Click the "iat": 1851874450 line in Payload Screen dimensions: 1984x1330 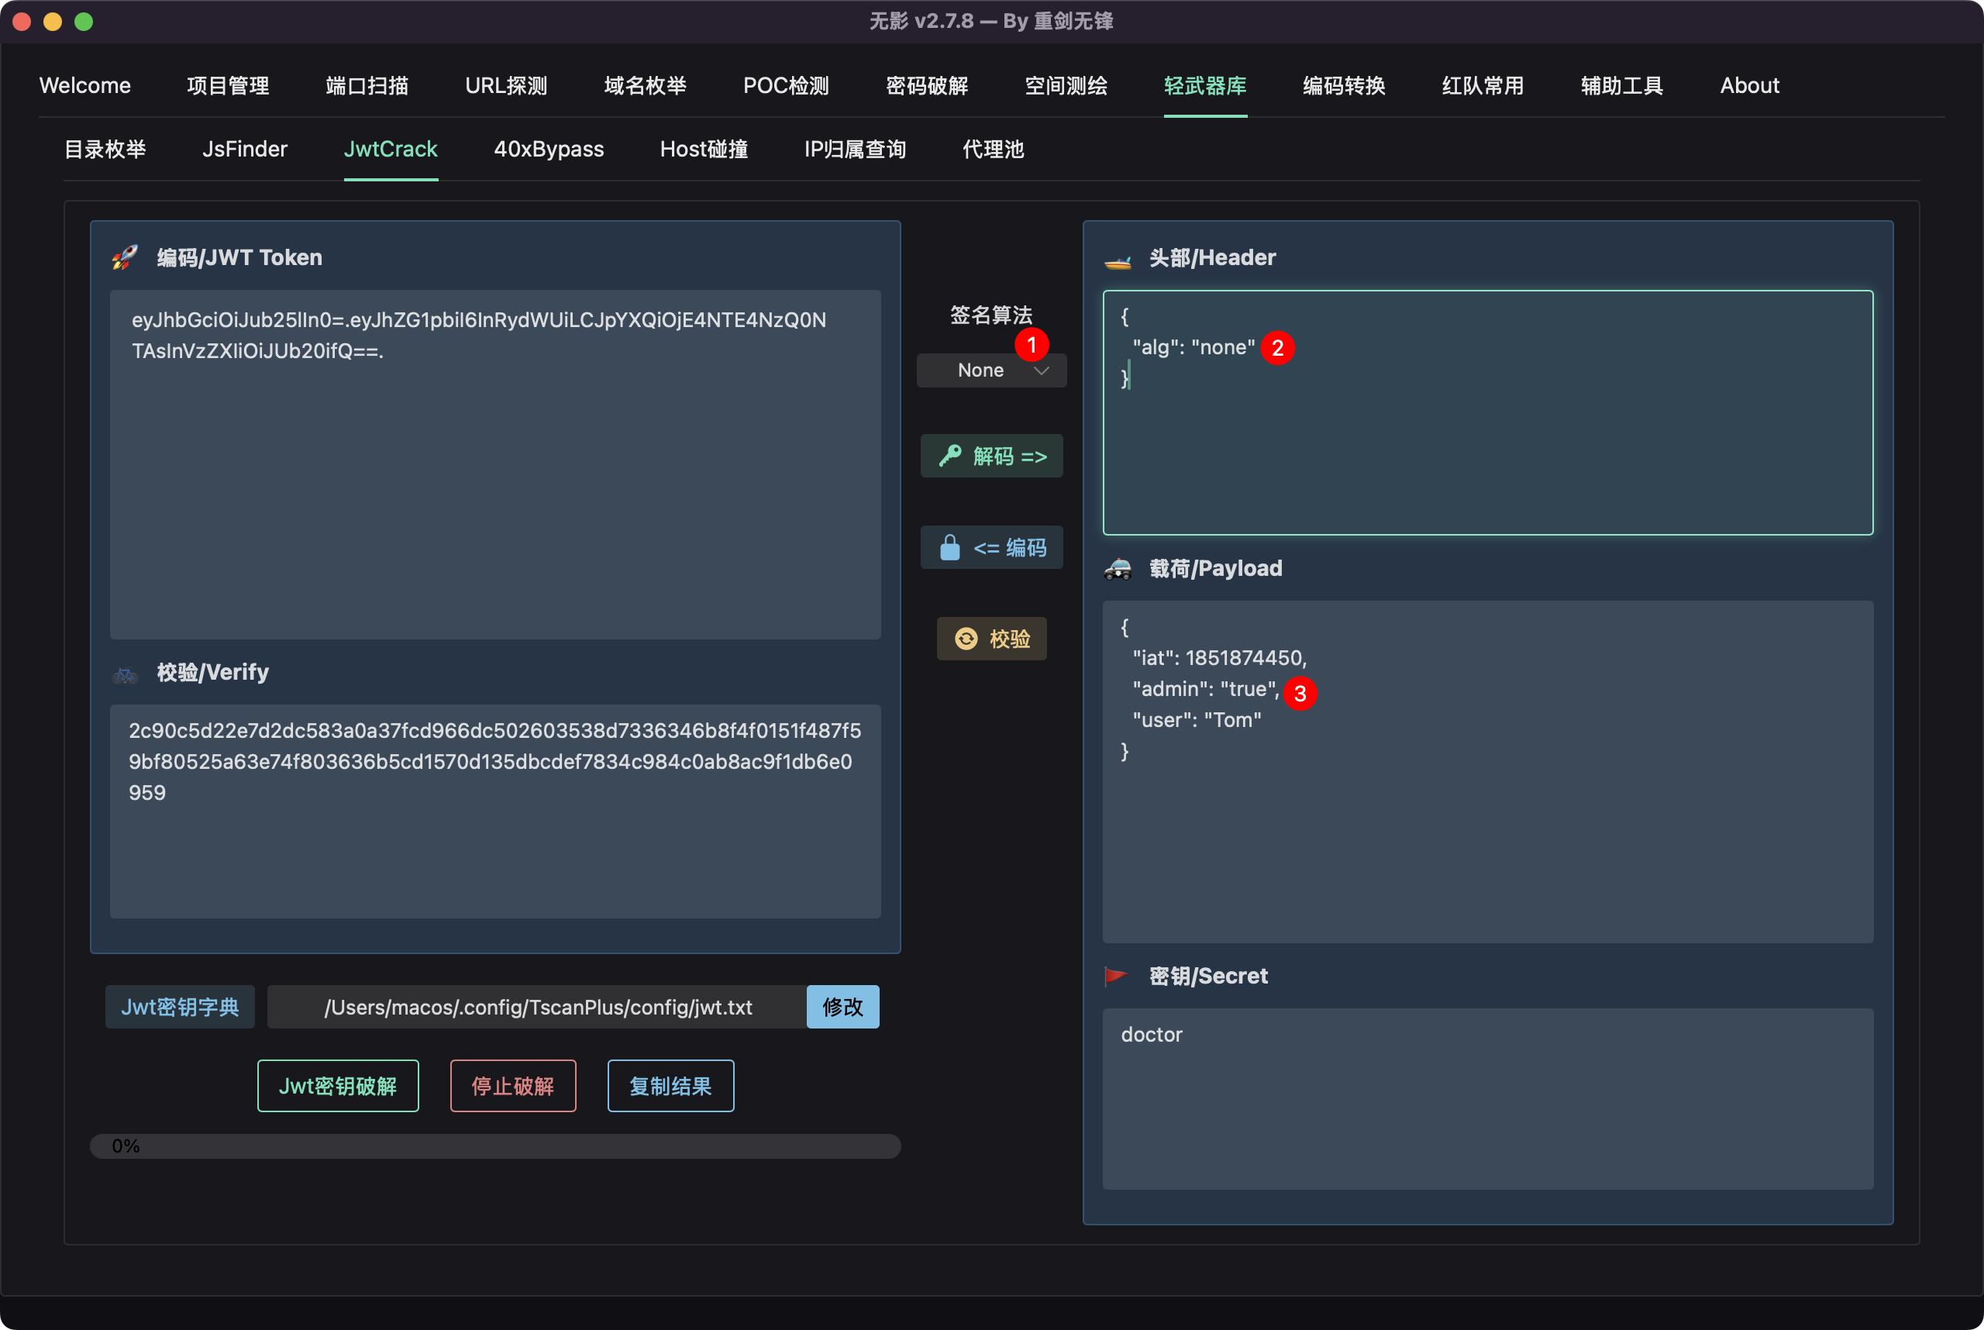1220,658
